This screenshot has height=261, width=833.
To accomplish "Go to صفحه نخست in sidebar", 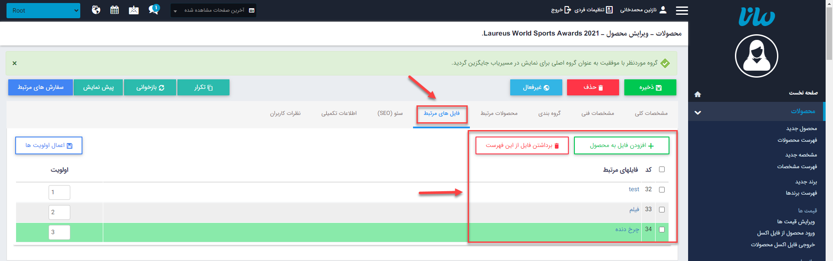I will click(803, 93).
